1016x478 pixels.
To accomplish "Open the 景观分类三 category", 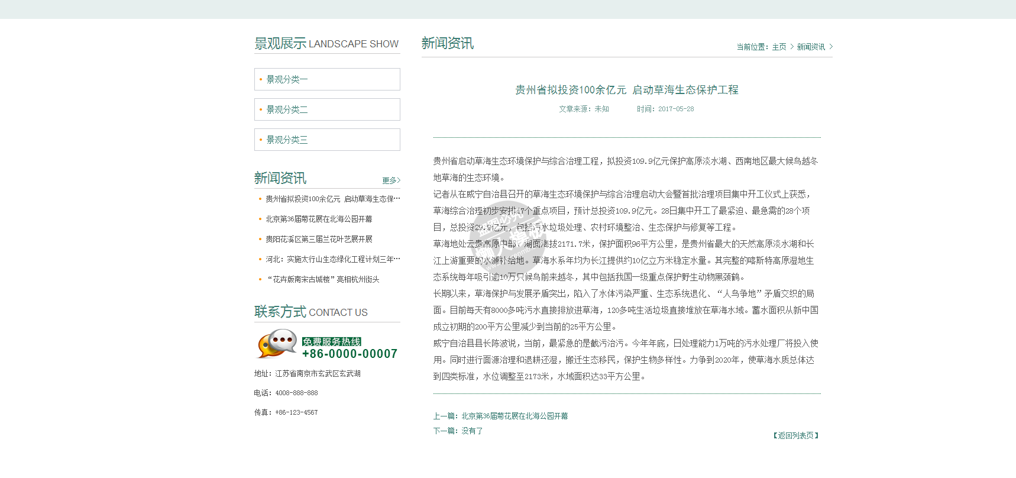I will (287, 140).
